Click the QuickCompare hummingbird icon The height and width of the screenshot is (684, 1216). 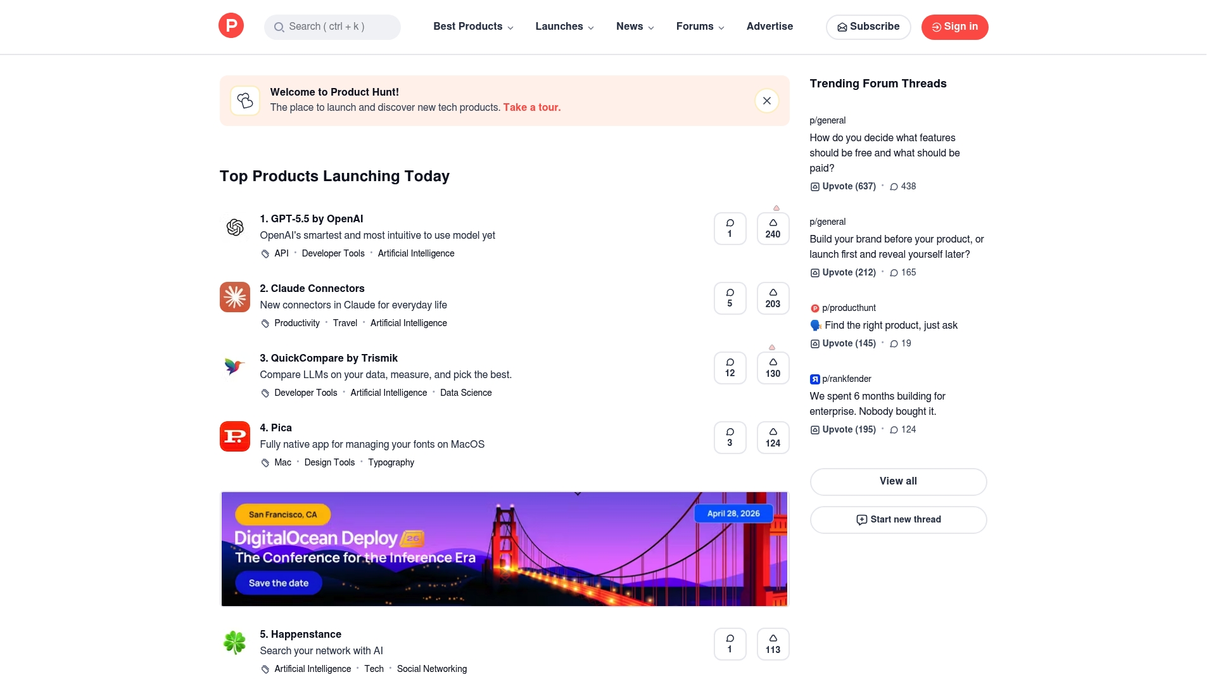(235, 367)
